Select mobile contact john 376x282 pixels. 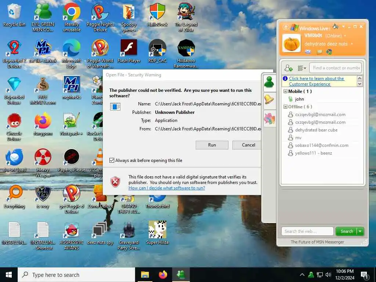point(300,99)
